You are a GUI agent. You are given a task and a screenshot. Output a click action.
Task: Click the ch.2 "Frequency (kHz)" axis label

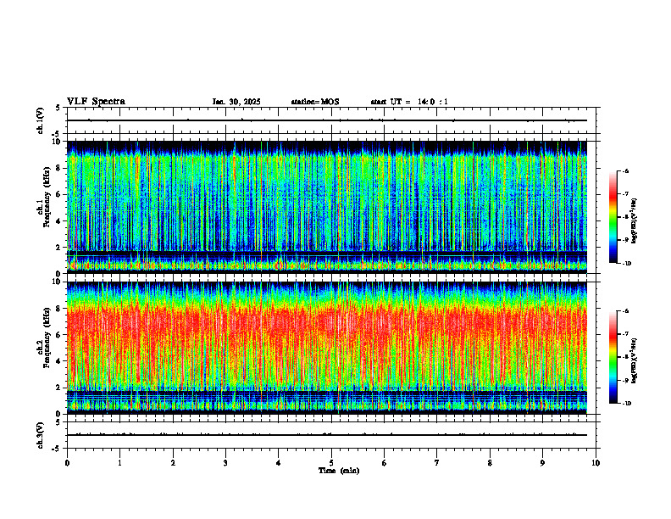(x=47, y=338)
